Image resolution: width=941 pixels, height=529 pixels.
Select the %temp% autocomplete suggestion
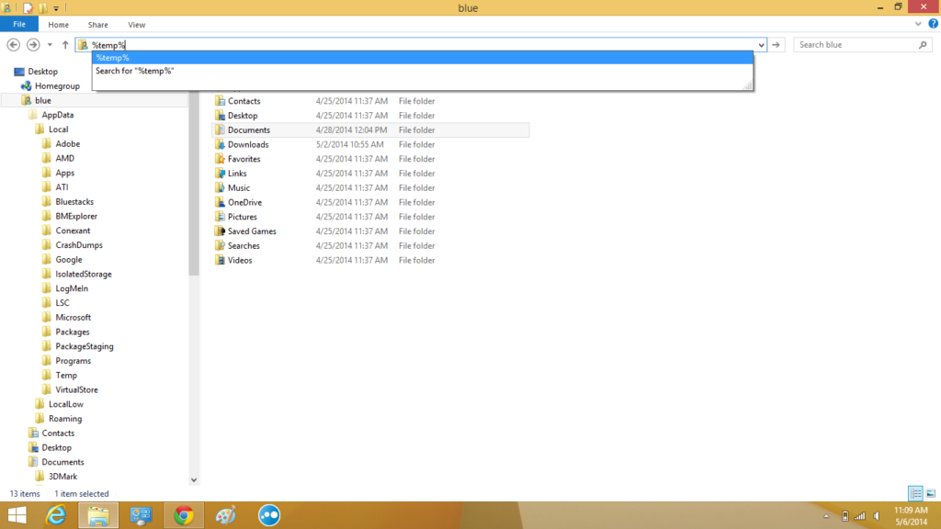click(x=423, y=58)
